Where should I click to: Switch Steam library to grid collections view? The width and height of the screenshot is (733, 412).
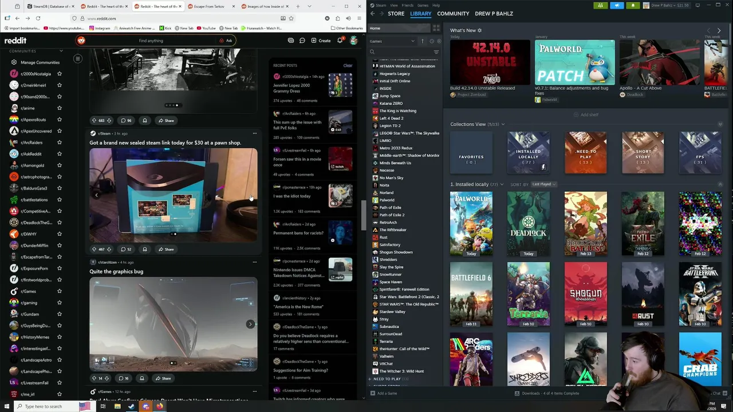pos(436,28)
